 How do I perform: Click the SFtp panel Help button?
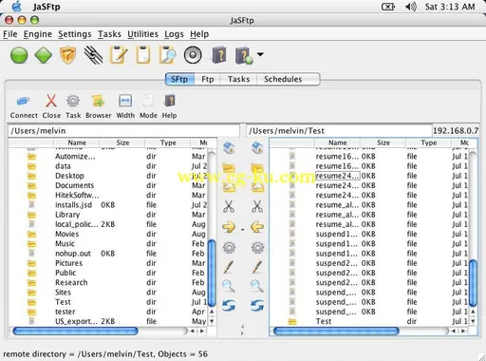169,106
